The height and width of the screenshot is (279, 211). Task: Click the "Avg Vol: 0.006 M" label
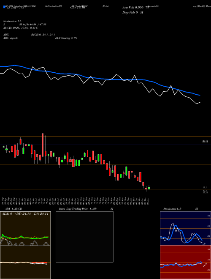(x=135, y=8)
